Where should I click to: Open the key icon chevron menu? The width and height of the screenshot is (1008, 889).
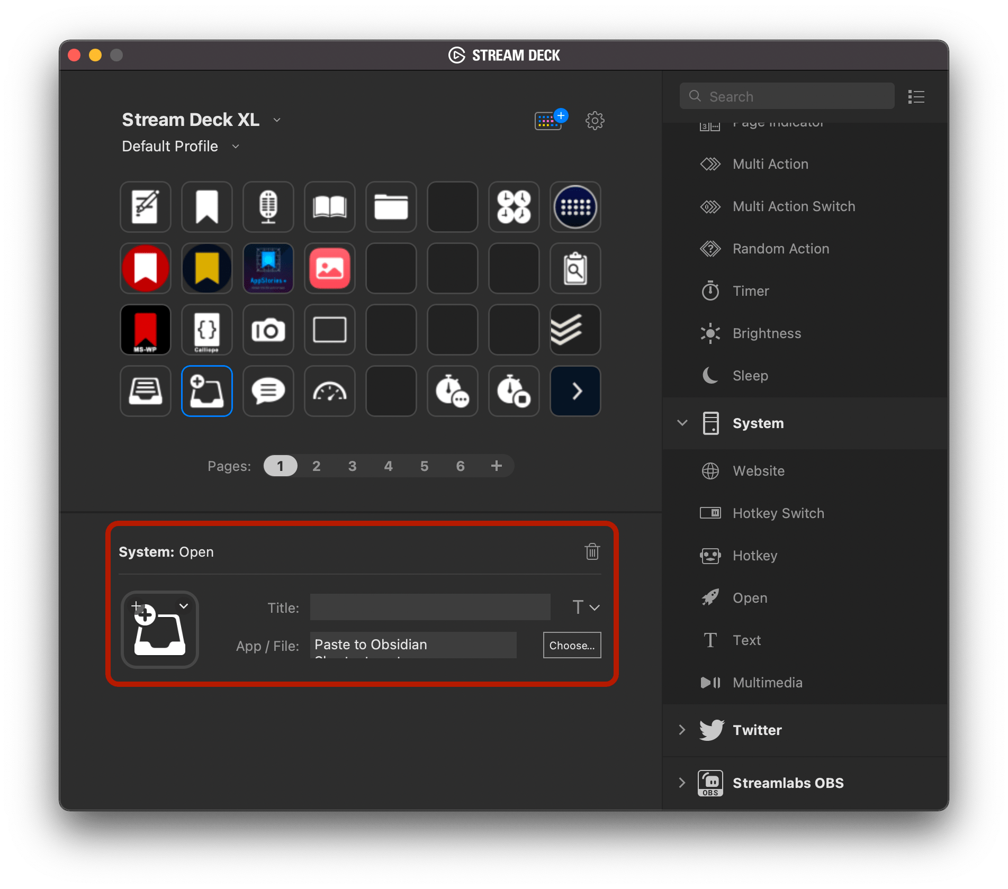tap(184, 606)
